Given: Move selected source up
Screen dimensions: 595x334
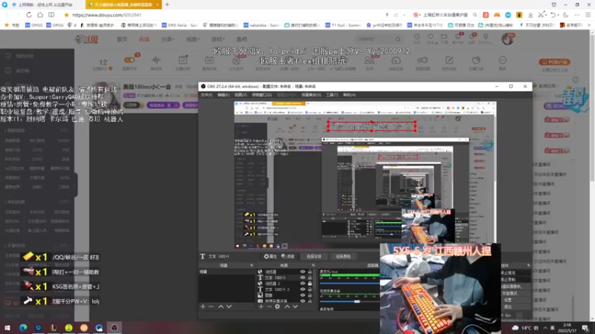Looking at the screenshot, I should tap(287, 307).
